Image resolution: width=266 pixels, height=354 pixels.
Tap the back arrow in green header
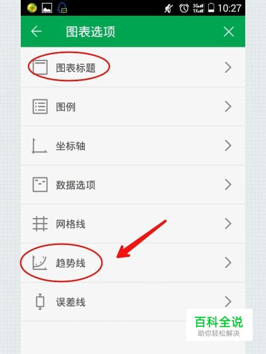click(x=36, y=31)
